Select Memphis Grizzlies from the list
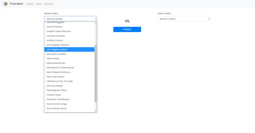The image size is (255, 133). click(69, 54)
